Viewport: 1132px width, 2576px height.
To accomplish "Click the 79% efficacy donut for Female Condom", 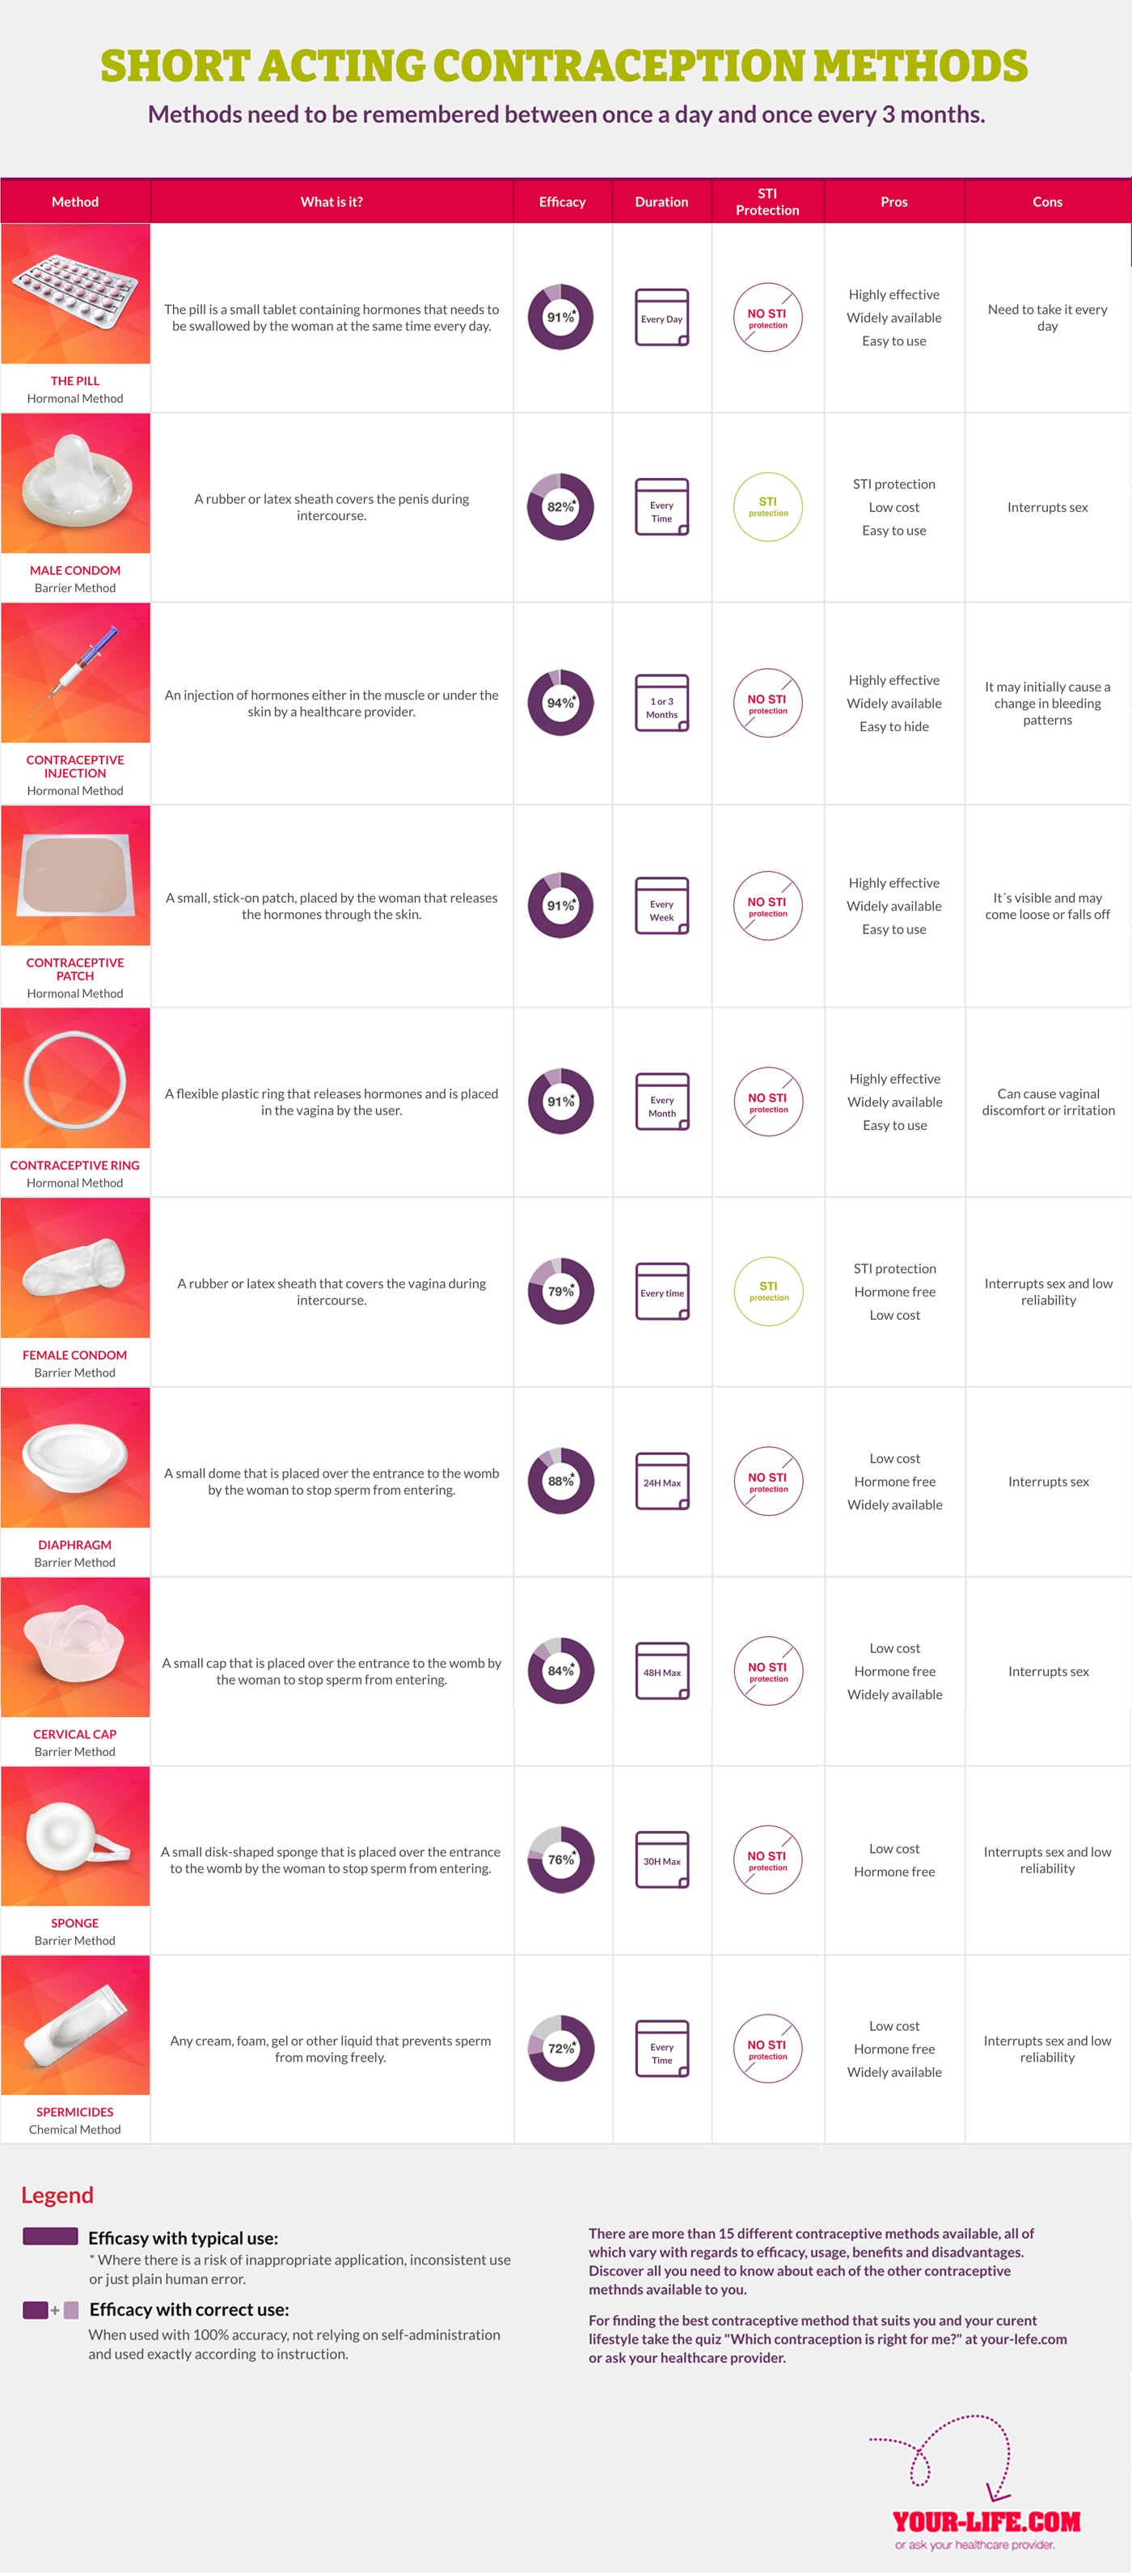I will point(561,1291).
